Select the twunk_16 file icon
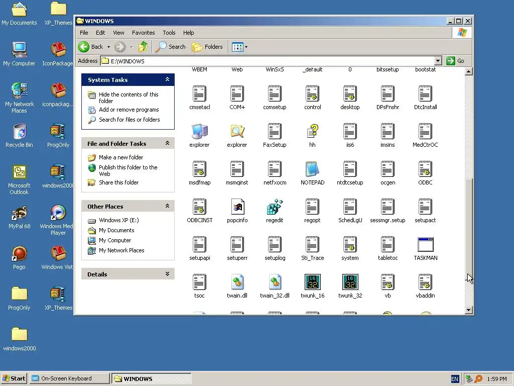 click(312, 282)
